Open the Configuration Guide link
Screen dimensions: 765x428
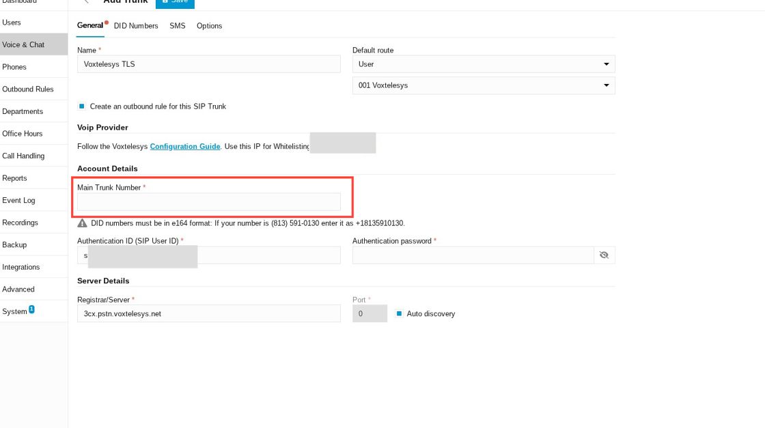185,146
